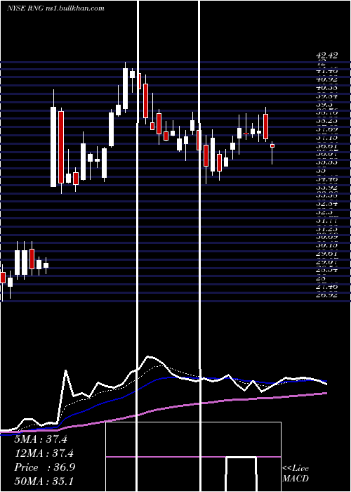This screenshot has height=492, width=351.
Task: Select the 39.3 price axis label
Action: 324,104
